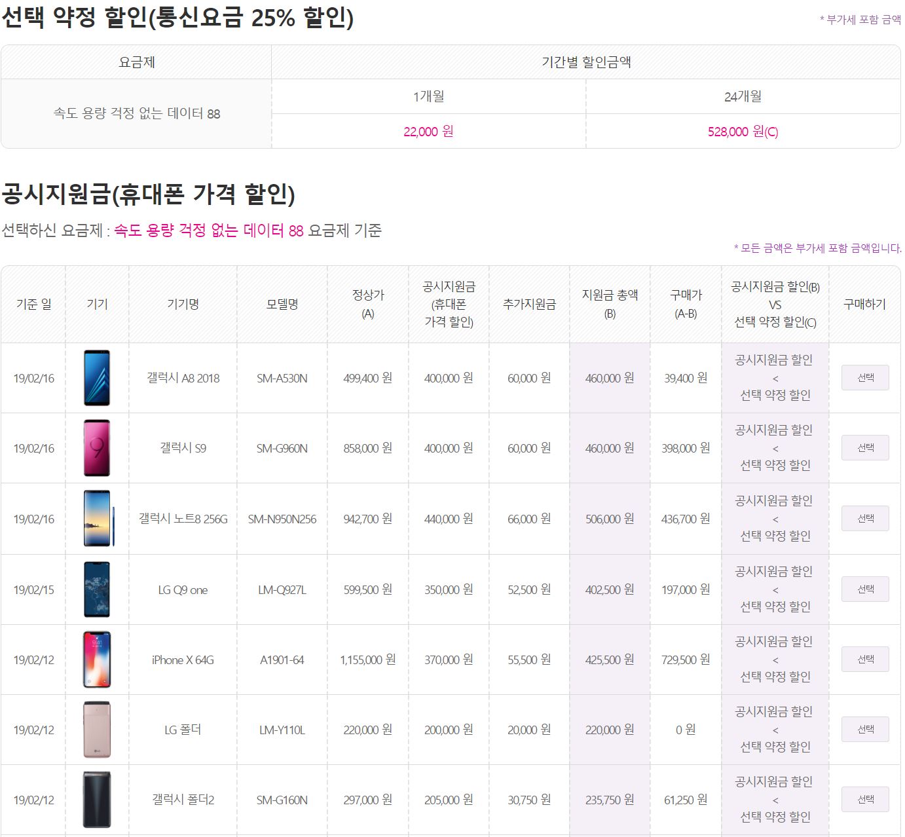The height and width of the screenshot is (837, 905).
Task: Click purchase price 398,000 원
Action: (x=686, y=448)
